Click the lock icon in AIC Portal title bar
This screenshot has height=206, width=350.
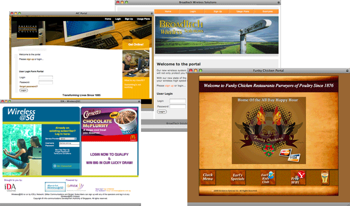point(152,13)
